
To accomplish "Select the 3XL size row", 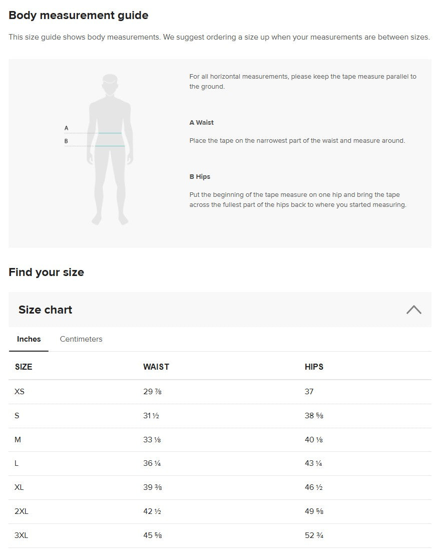I will (220, 535).
